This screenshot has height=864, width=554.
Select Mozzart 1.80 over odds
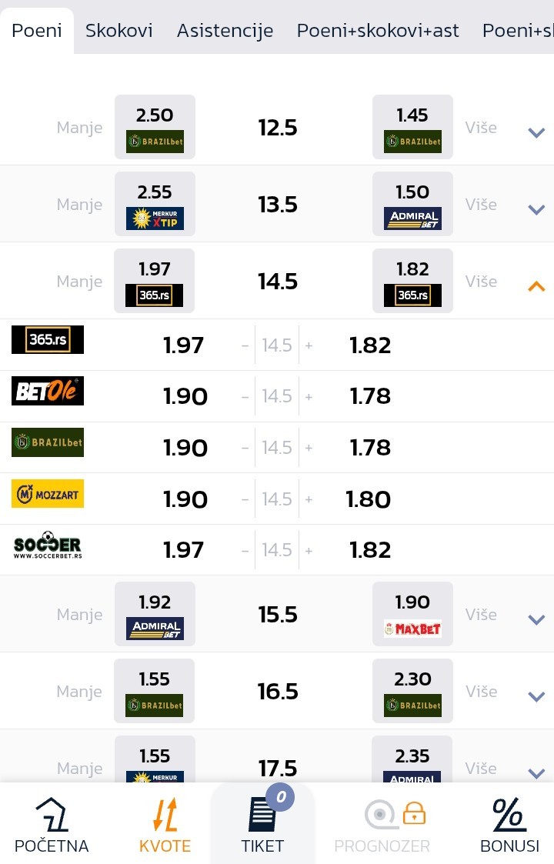coord(369,499)
